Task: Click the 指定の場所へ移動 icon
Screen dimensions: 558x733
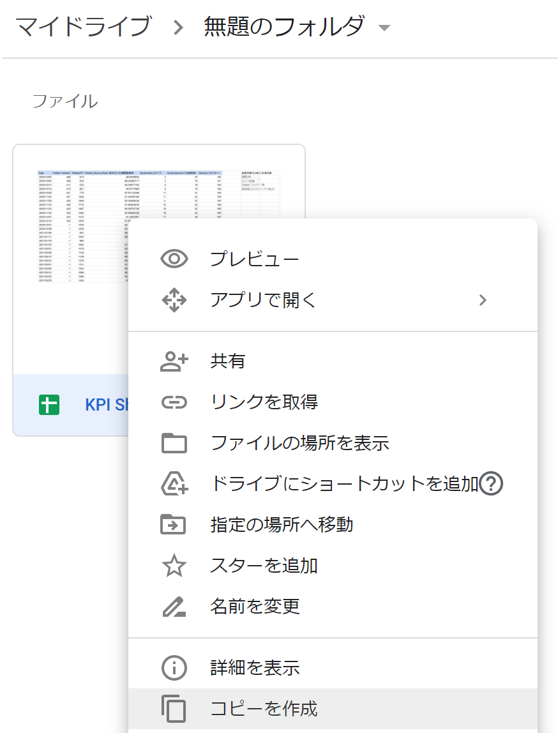Action: click(x=173, y=525)
